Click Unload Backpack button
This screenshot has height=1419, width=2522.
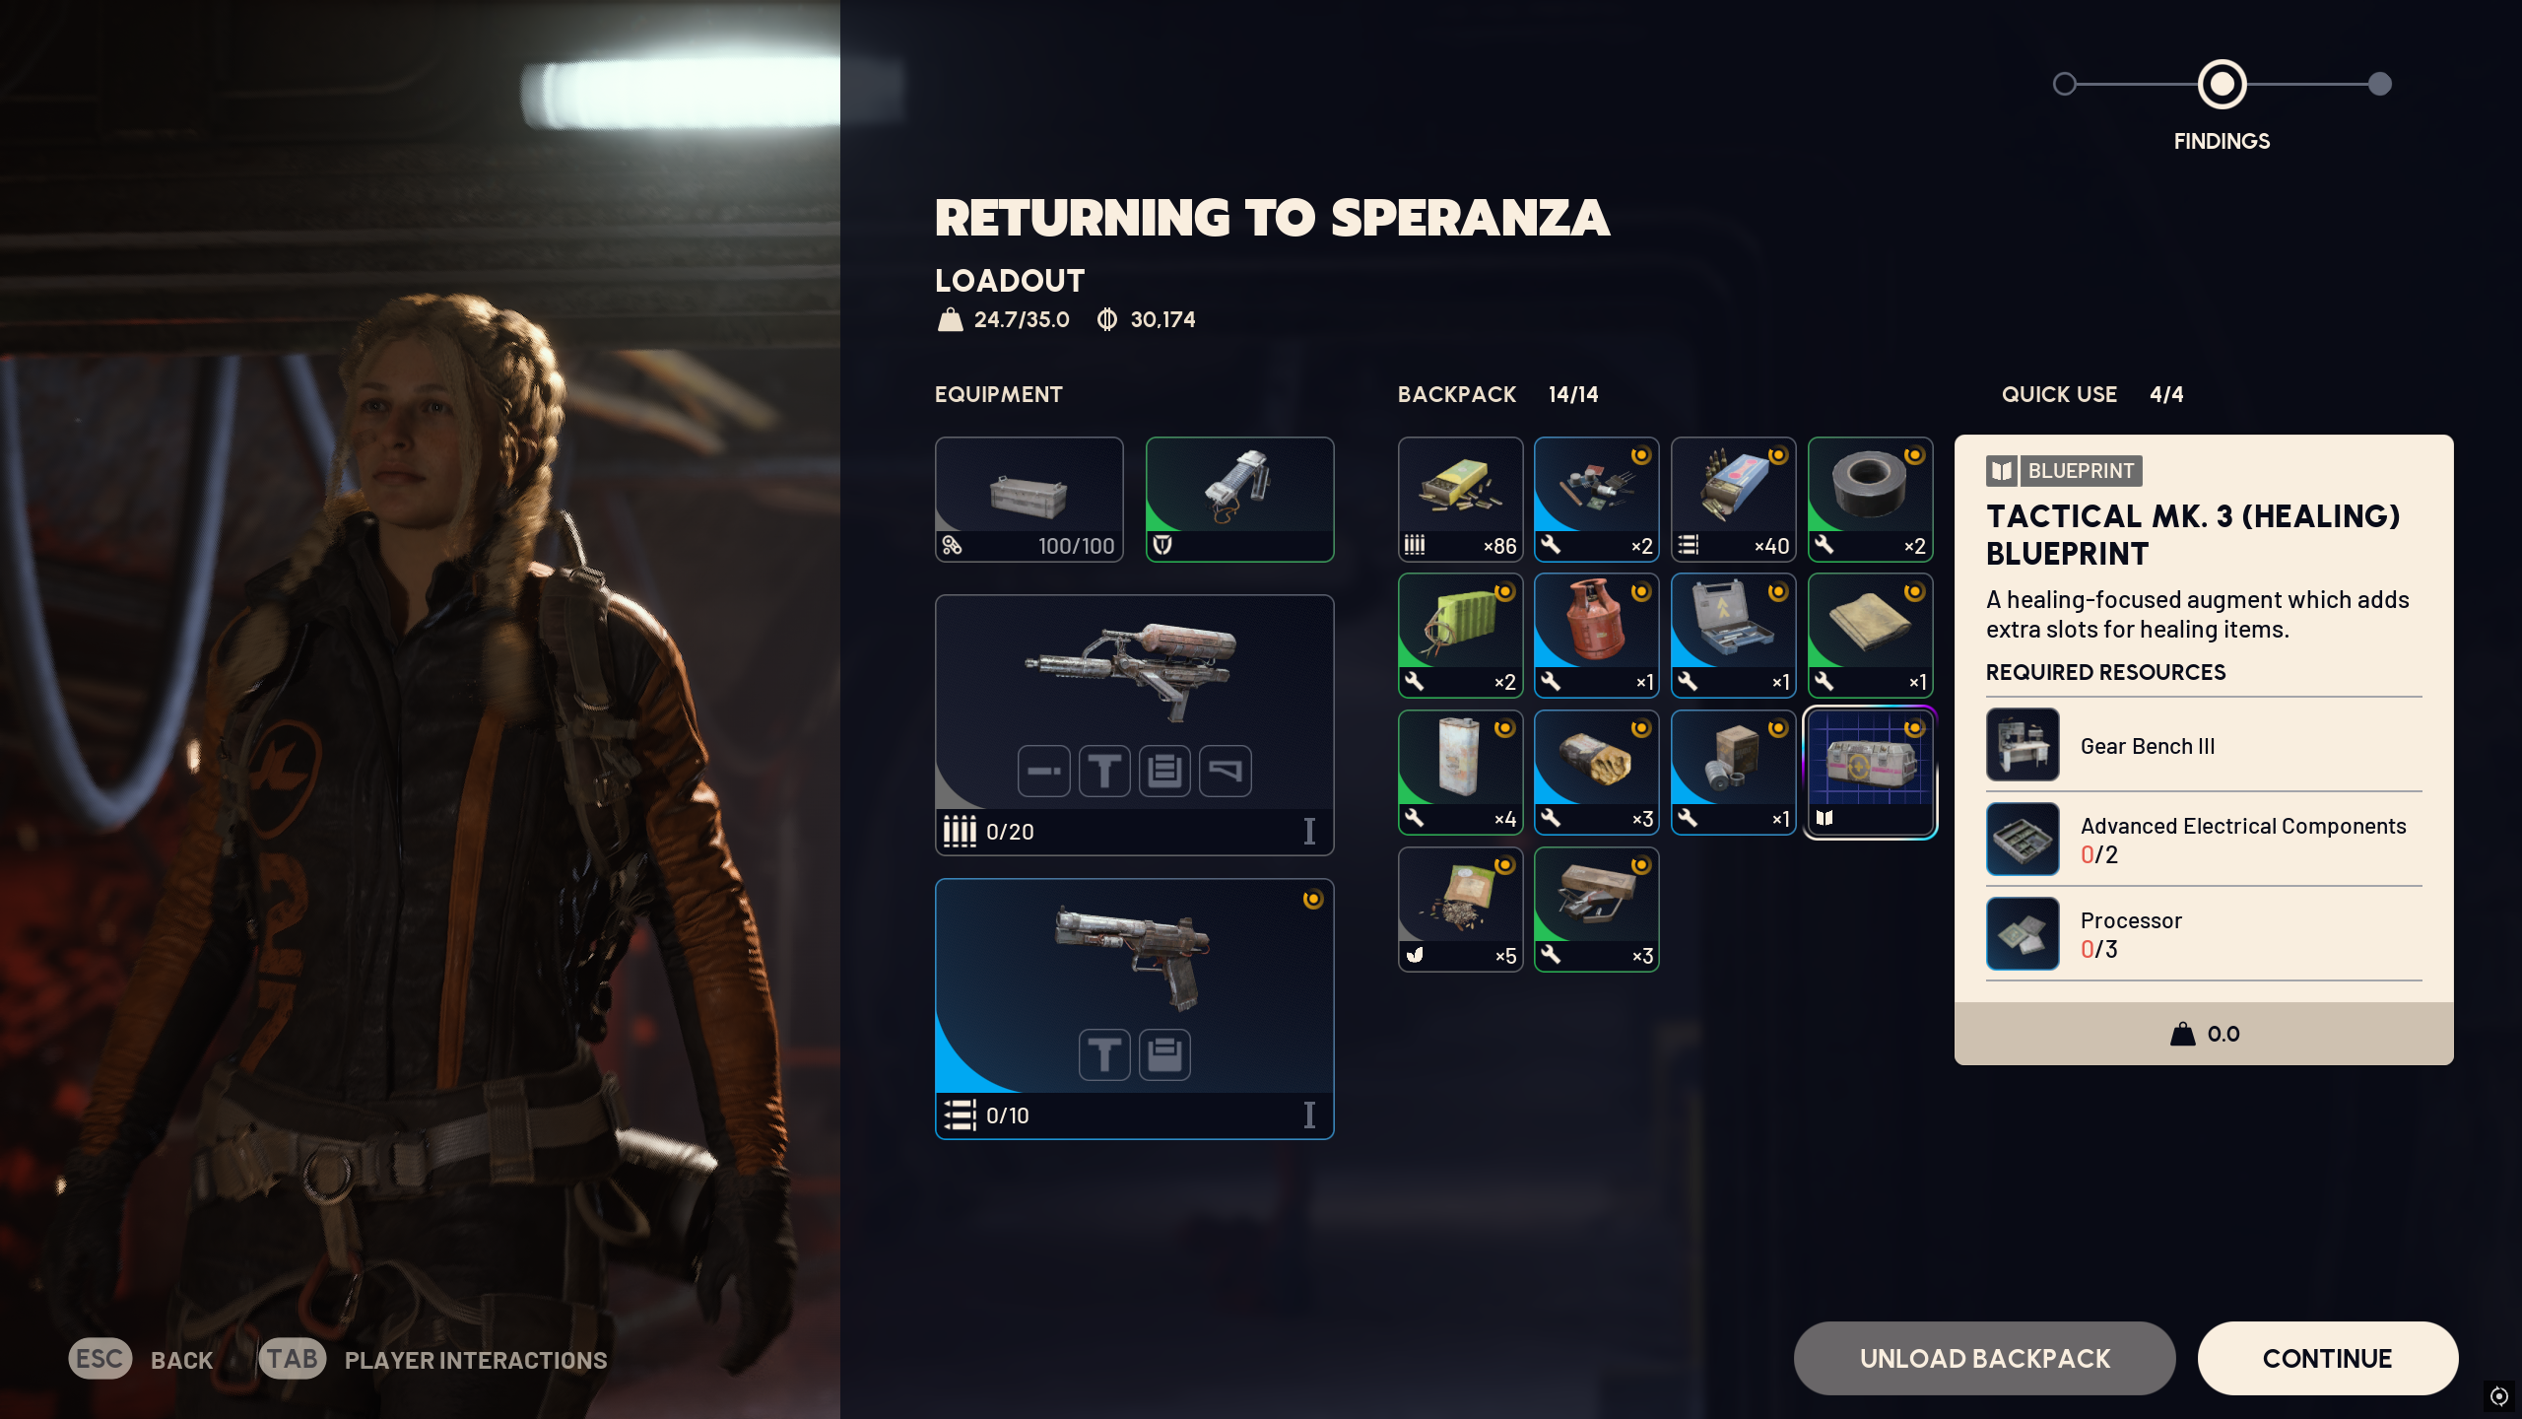1984,1358
